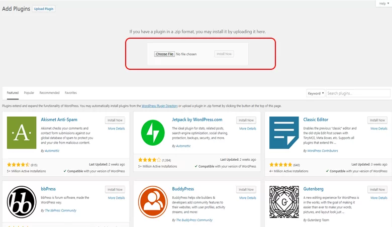This screenshot has width=392, height=227.
Task: Click Classic Editor's 'Last Updated: 3 weeks ago'
Action: (369, 164)
